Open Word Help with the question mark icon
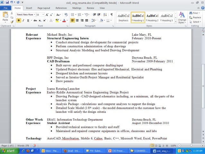Screen dimensions: 205x154 point(203,8)
